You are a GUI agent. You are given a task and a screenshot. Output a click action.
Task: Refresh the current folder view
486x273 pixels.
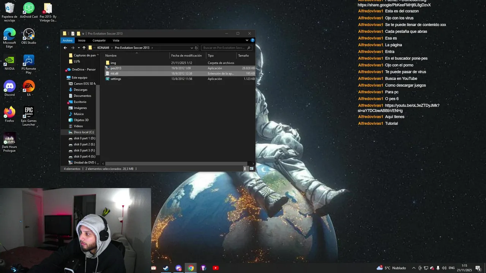(196, 48)
